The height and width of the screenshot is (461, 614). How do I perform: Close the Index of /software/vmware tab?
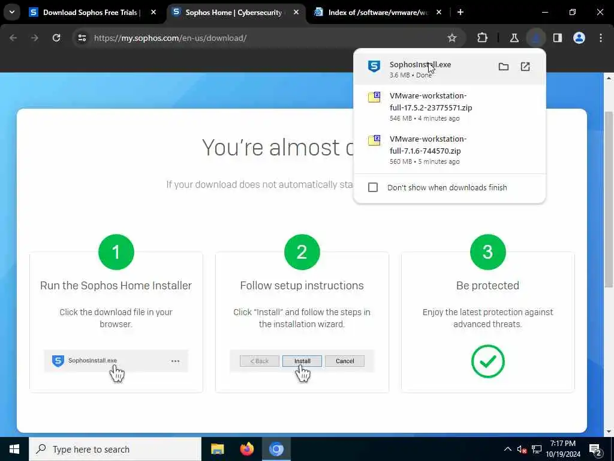[438, 13]
